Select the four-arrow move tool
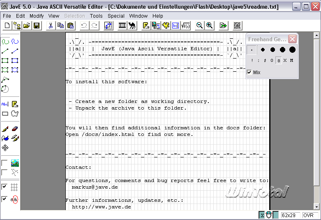 tap(5, 148)
